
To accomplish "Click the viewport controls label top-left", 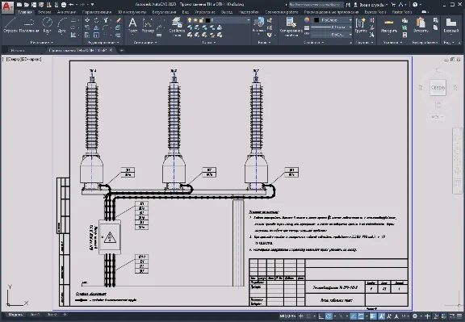I will (x=22, y=59).
